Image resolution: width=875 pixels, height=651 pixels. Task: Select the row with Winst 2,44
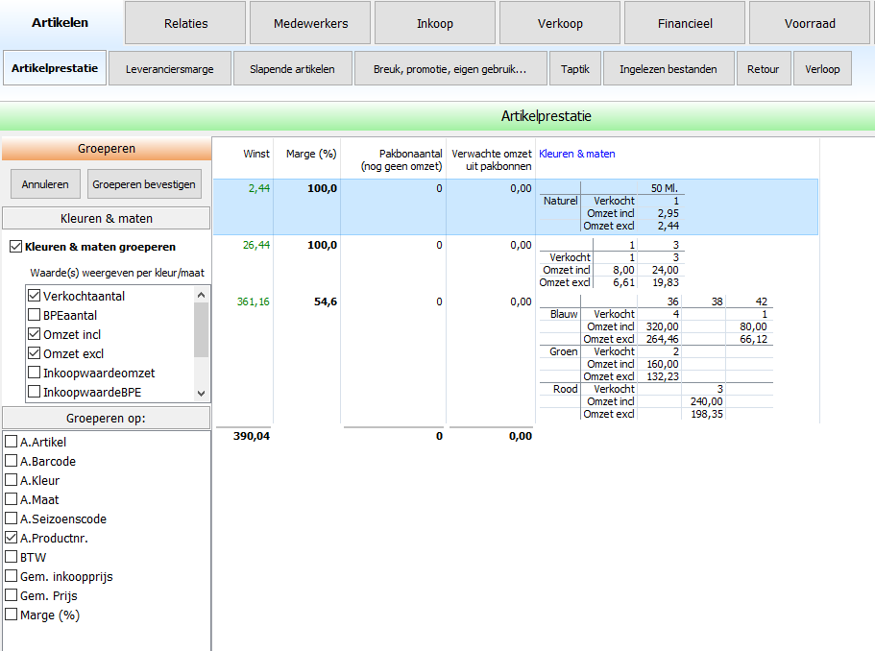tap(516, 207)
